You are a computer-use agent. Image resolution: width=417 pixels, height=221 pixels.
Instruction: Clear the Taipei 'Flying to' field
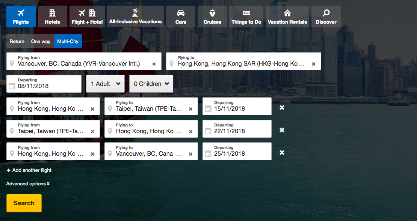[190, 109]
